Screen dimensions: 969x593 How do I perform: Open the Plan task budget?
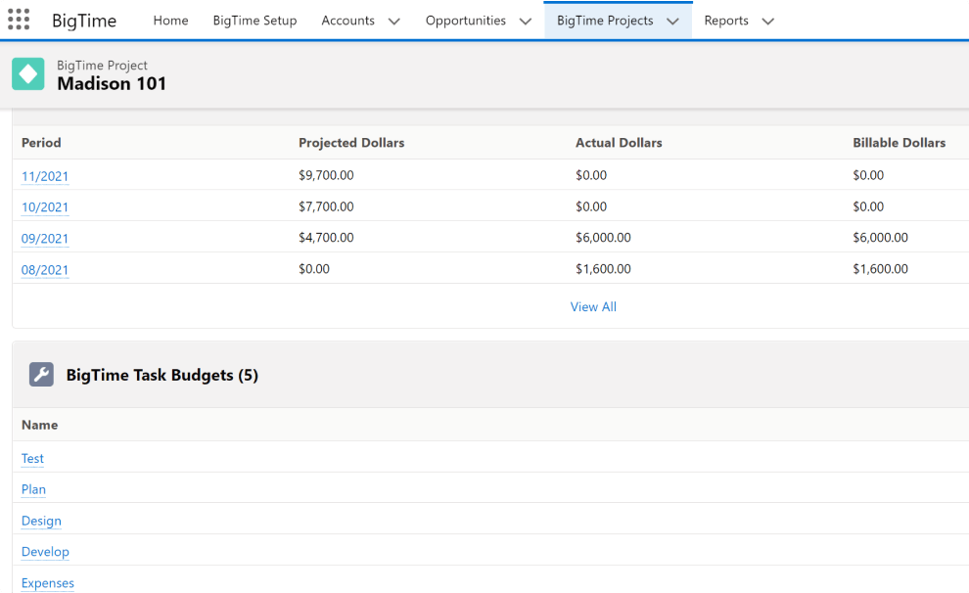pyautogui.click(x=33, y=489)
